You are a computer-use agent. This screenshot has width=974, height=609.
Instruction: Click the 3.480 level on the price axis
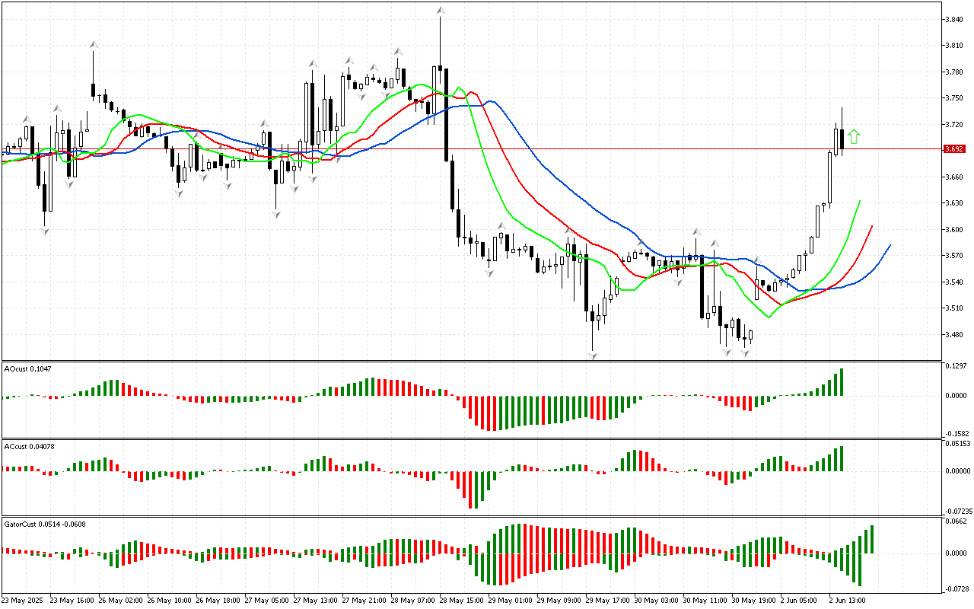point(954,334)
